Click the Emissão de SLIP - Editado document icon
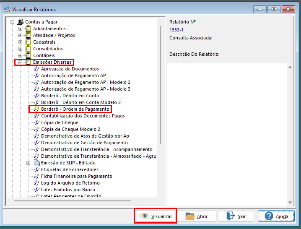This screenshot has height=229, width=301. tap(36, 163)
